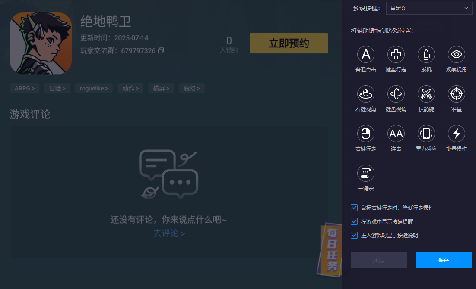476x289 pixels.
Task: Disable 鼠标右键行走时降低行走惯性 checkbox
Action: [x=354, y=208]
